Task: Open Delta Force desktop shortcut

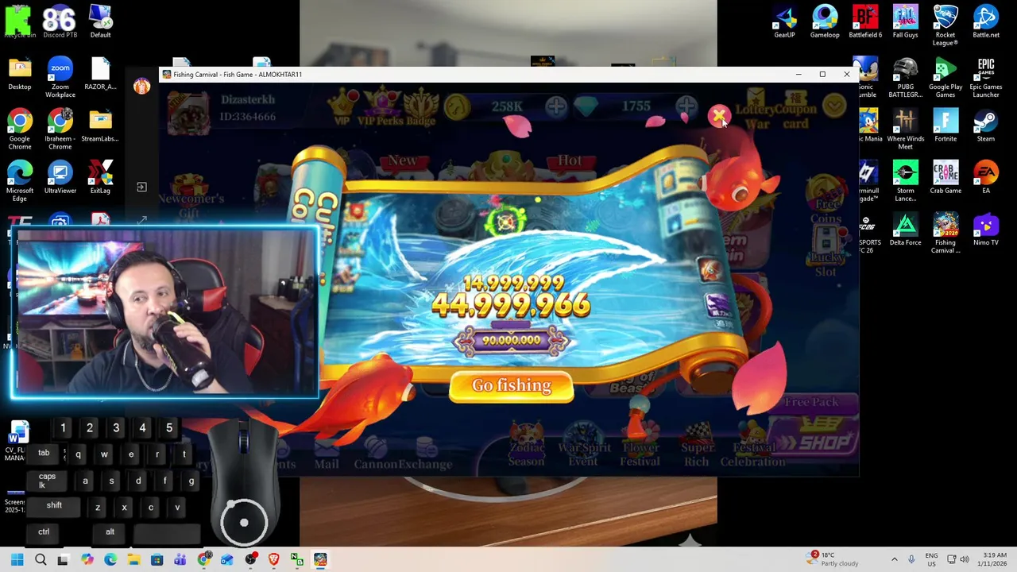Action: (905, 229)
